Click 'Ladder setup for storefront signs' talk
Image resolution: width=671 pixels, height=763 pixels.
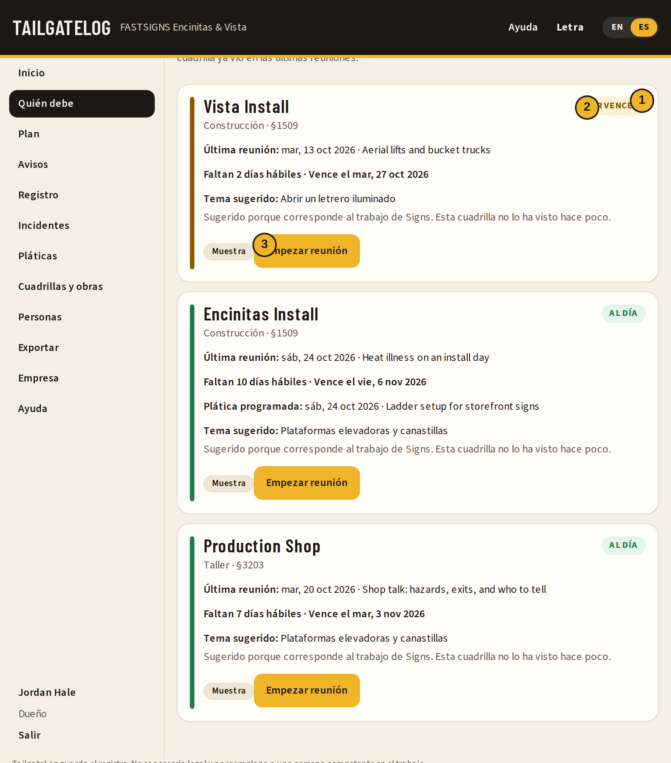[462, 406]
